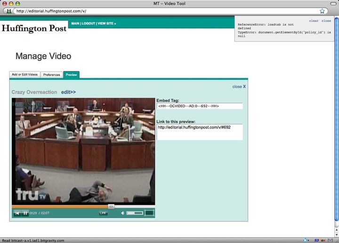Pause the playing video
Viewport: 339px width, 243px height.
pos(25,213)
